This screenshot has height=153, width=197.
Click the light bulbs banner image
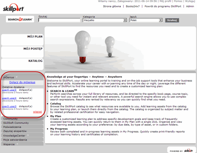coord(120,48)
